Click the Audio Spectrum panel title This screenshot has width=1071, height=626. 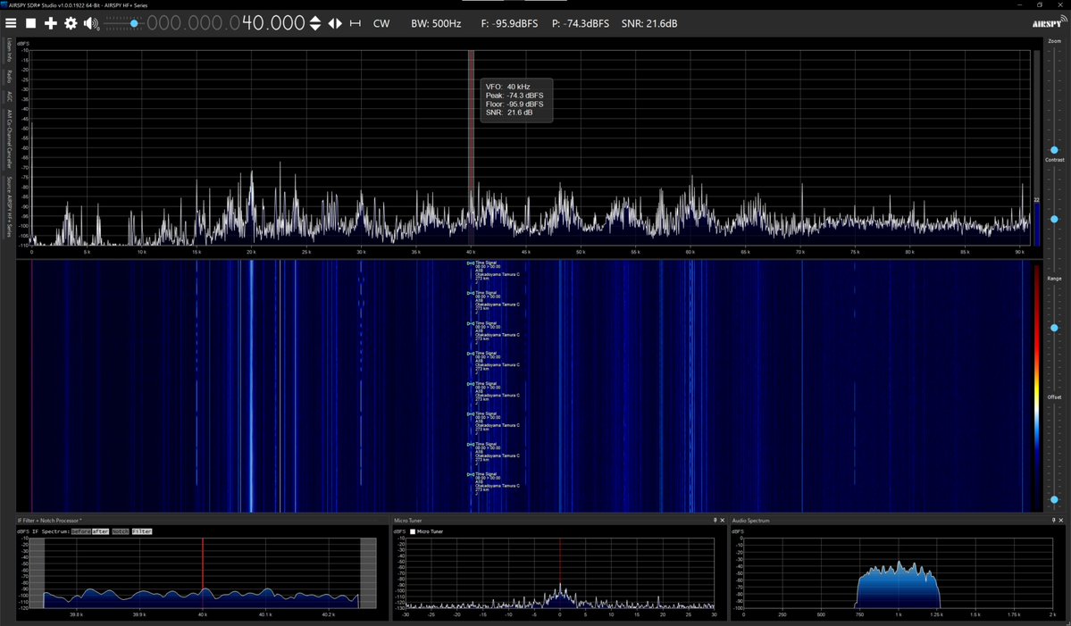pyautogui.click(x=750, y=521)
